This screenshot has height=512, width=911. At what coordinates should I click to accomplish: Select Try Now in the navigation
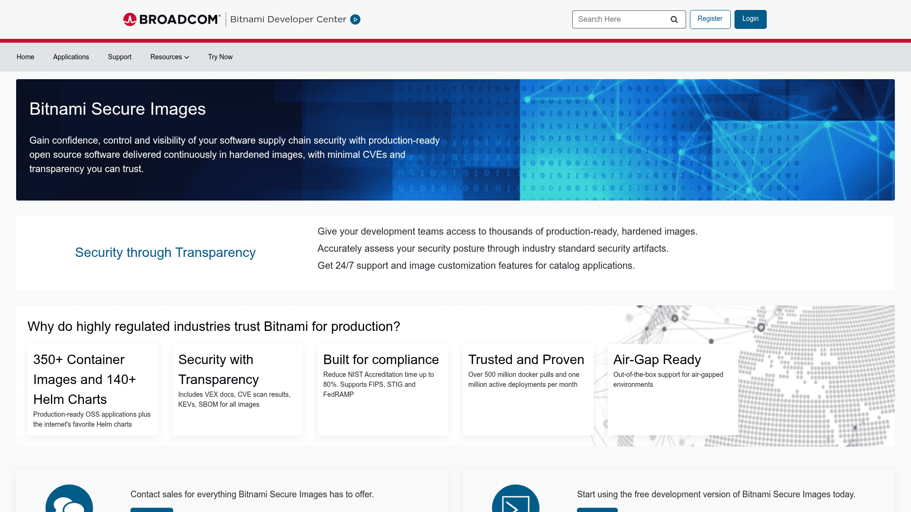coord(220,57)
